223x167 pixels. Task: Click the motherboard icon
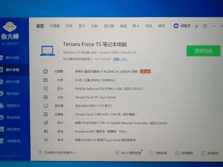tap(46, 97)
